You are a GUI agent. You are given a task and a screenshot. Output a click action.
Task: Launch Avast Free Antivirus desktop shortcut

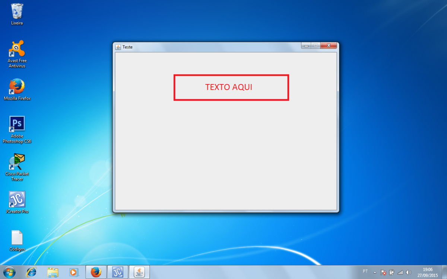tap(17, 54)
